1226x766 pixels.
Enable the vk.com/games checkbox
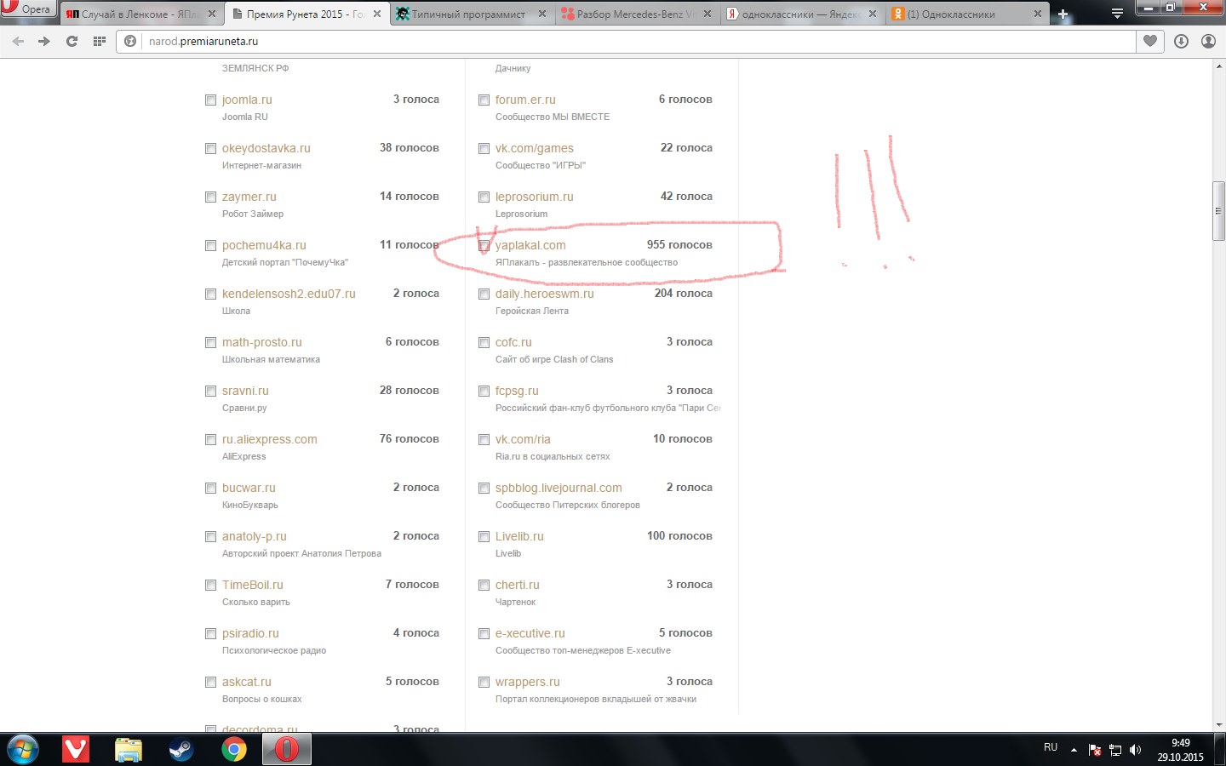(x=484, y=149)
